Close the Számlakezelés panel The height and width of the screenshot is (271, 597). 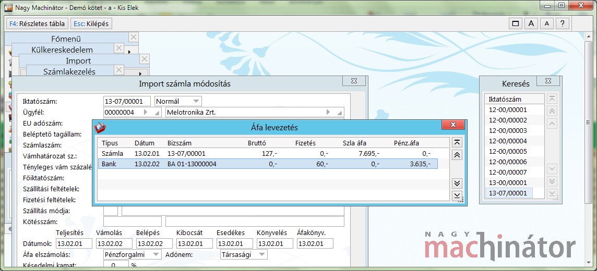coord(119,70)
